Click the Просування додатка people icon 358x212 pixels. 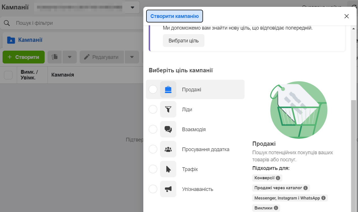coord(168,149)
